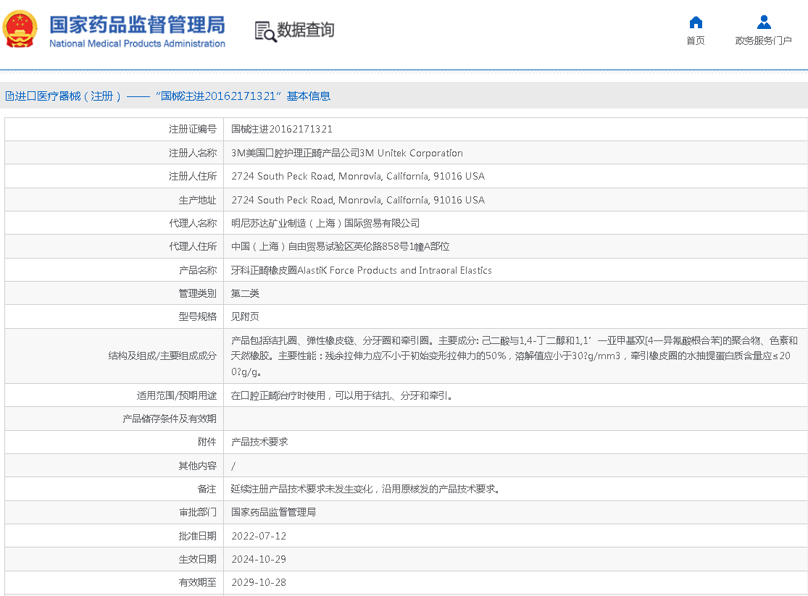Select the 附件 label
This screenshot has height=596, width=808.
207,442
